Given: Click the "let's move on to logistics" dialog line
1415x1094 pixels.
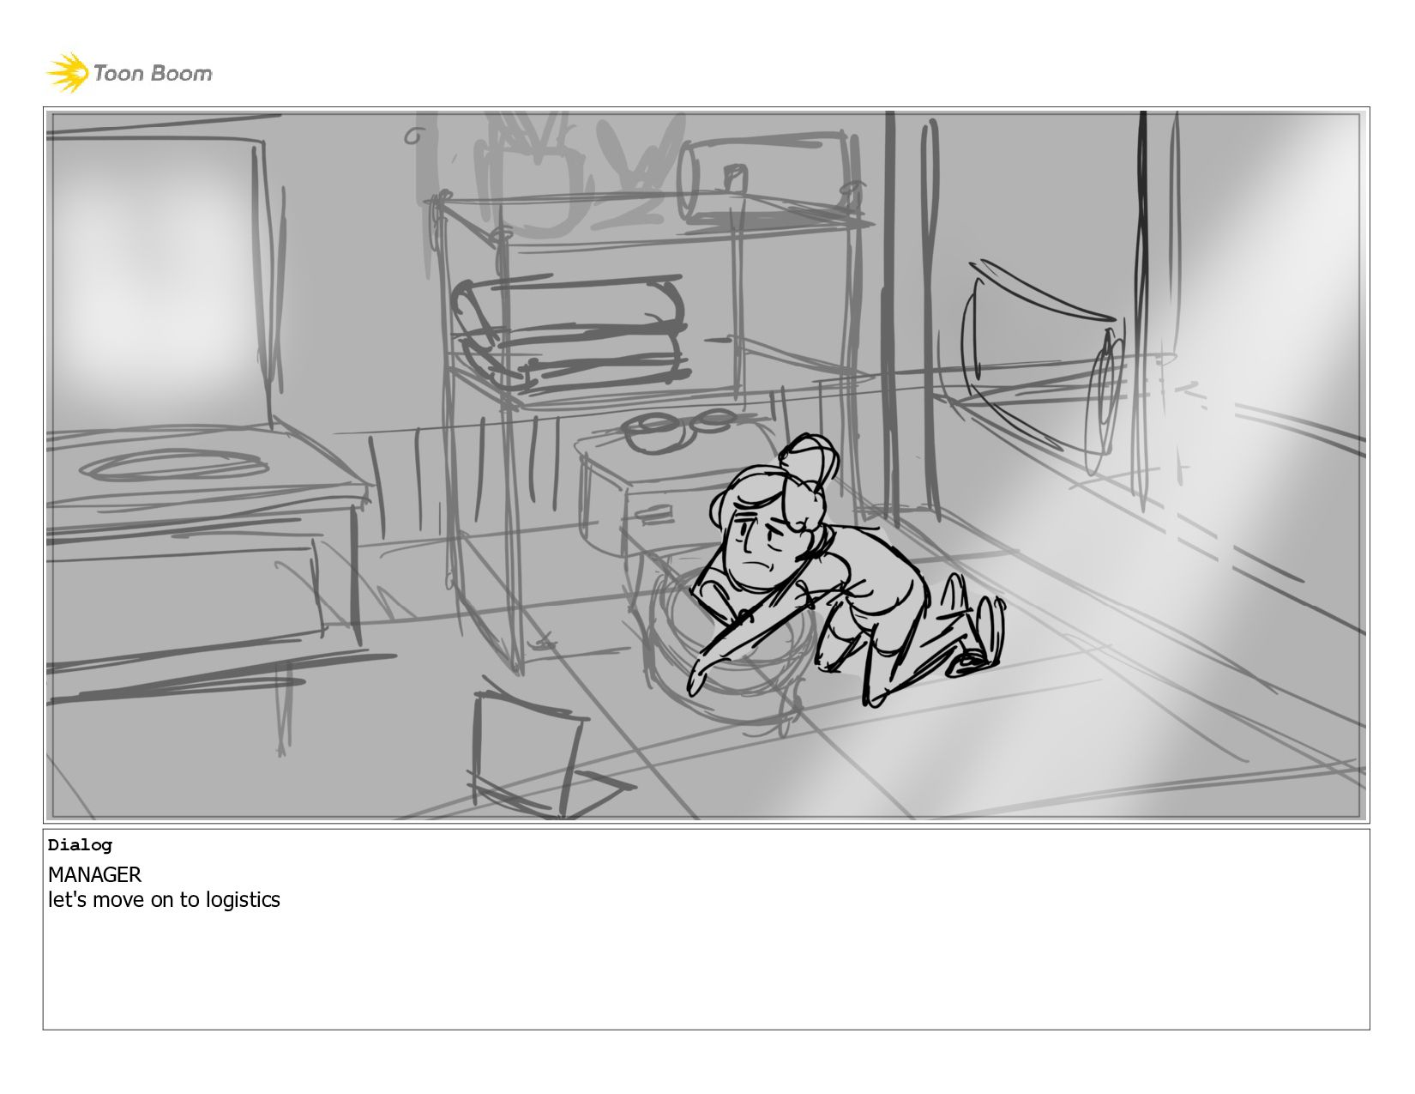Looking at the screenshot, I should pyautogui.click(x=164, y=899).
